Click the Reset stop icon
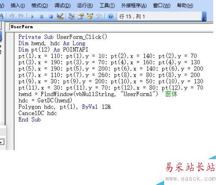The height and width of the screenshot is (185, 216). pyautogui.click(x=51, y=16)
